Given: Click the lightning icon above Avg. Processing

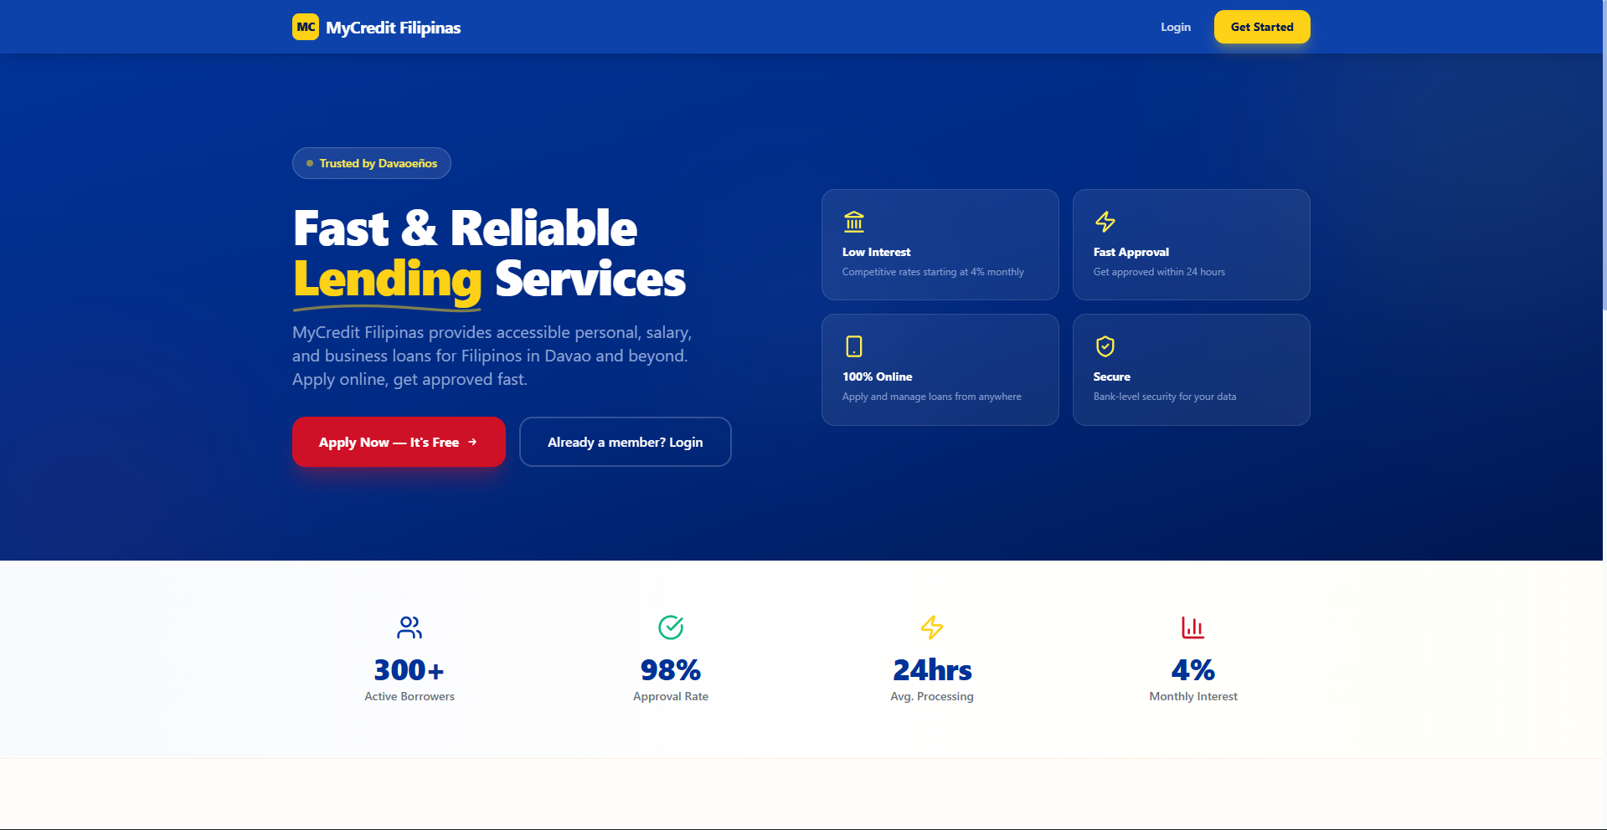Looking at the screenshot, I should (932, 628).
